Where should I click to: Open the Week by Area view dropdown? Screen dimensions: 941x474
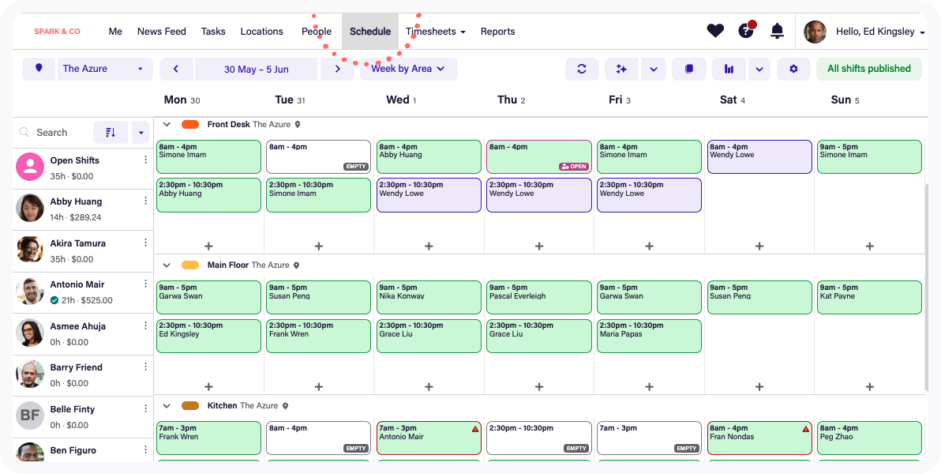click(x=408, y=69)
